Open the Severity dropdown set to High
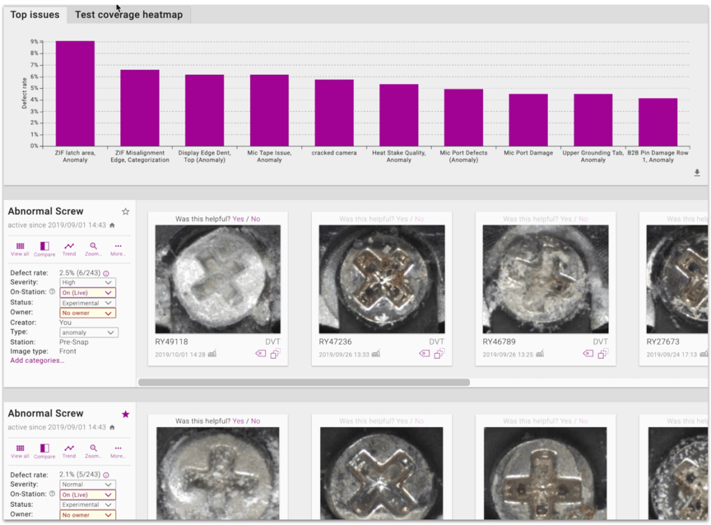The width and height of the screenshot is (711, 525). coord(87,282)
